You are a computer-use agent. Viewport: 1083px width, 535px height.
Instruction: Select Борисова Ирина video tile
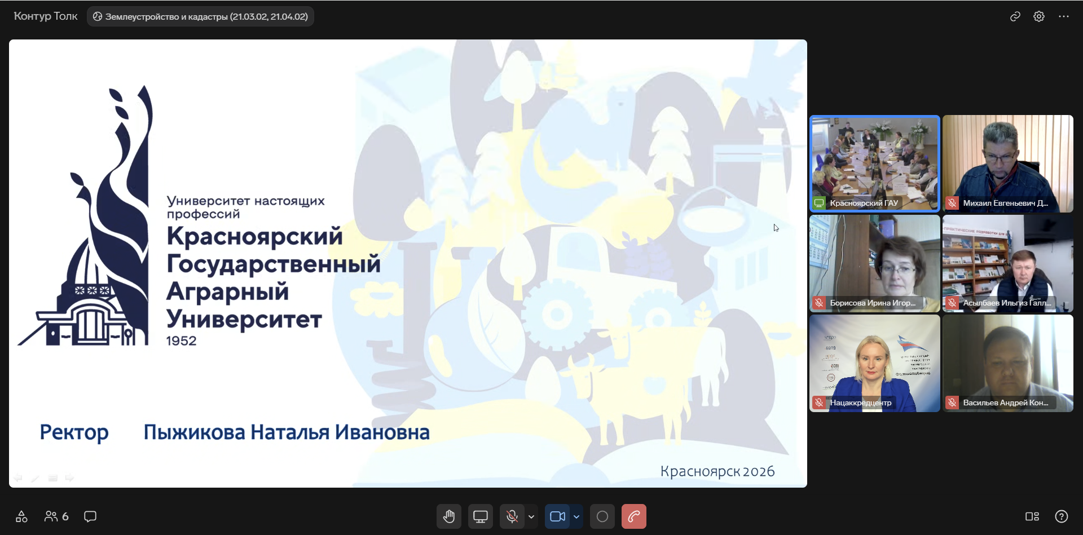pyautogui.click(x=875, y=263)
